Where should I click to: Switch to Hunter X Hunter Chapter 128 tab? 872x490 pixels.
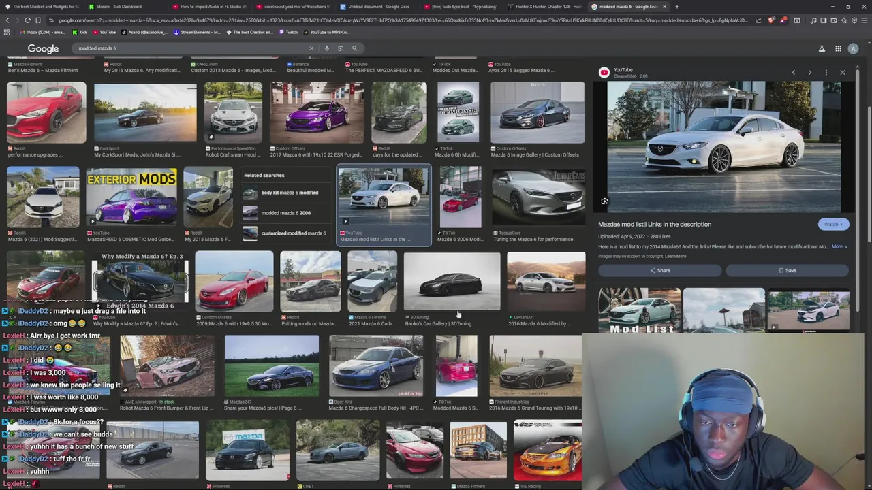(x=543, y=7)
